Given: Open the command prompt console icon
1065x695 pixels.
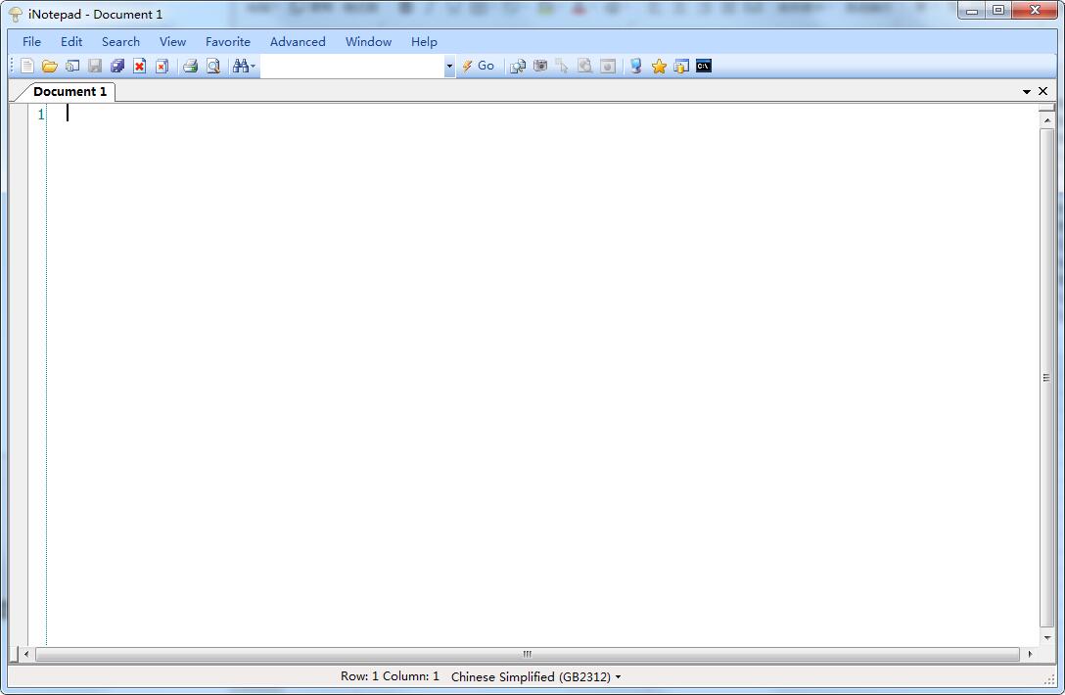Looking at the screenshot, I should (x=704, y=67).
